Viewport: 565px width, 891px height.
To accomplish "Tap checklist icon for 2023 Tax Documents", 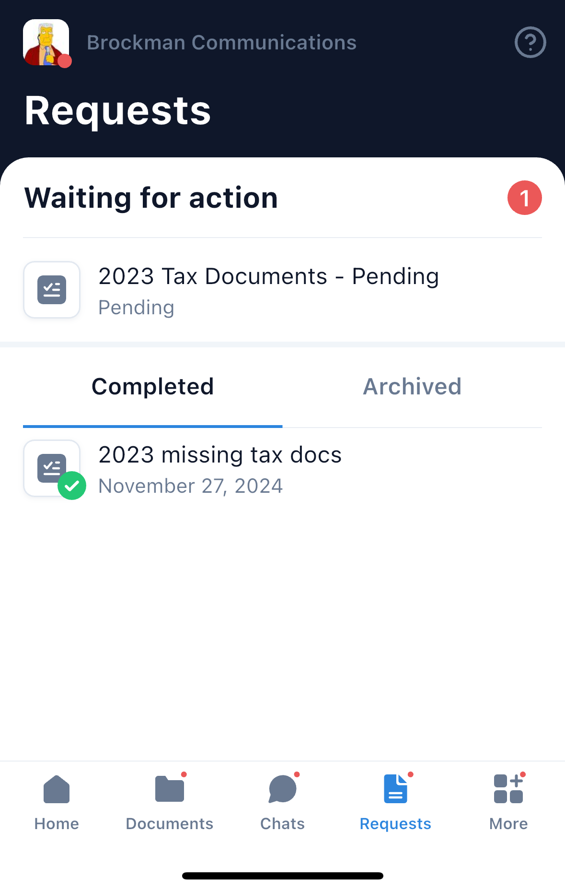I will [52, 290].
